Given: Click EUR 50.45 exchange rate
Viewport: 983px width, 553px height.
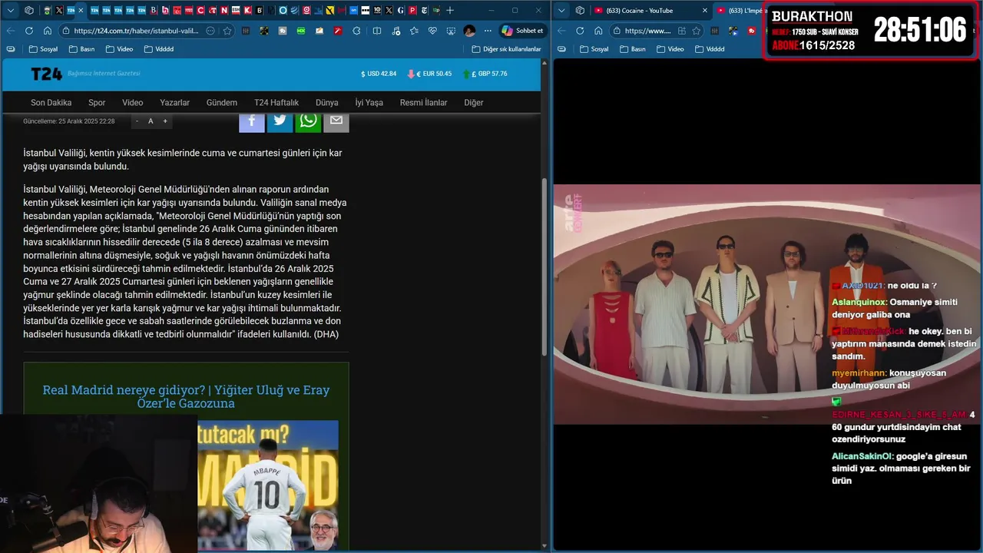Looking at the screenshot, I should click(429, 74).
